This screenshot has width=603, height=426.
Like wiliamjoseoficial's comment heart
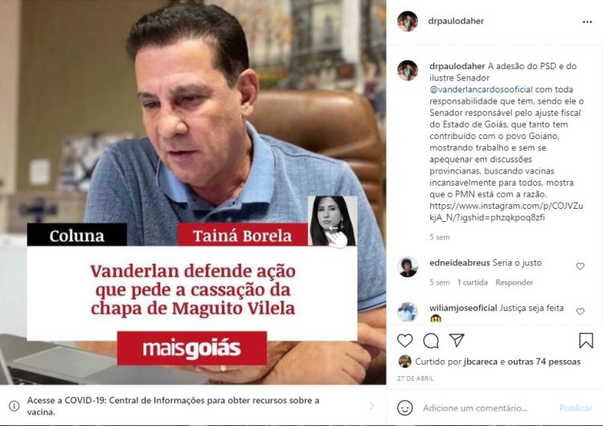[x=580, y=311]
